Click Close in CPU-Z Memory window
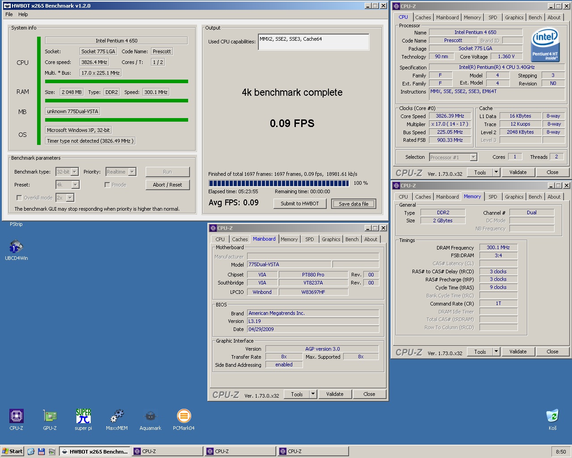 (x=552, y=352)
